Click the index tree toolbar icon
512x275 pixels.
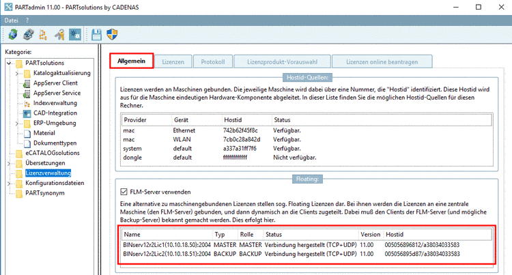[43, 34]
